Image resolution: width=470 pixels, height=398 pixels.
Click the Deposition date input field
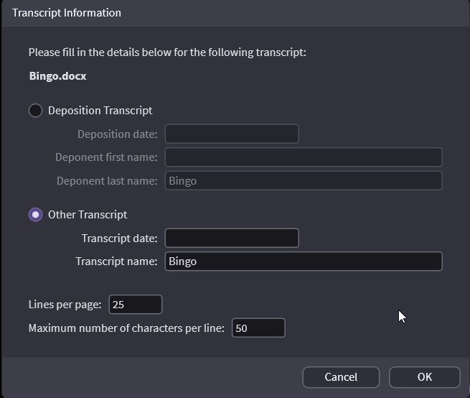click(x=231, y=134)
